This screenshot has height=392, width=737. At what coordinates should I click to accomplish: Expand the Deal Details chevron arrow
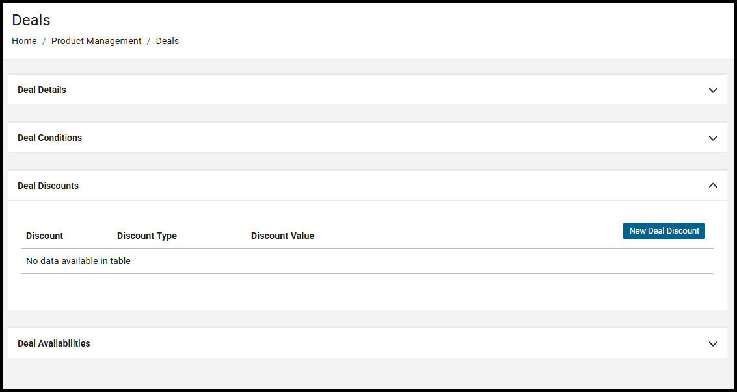tap(713, 90)
